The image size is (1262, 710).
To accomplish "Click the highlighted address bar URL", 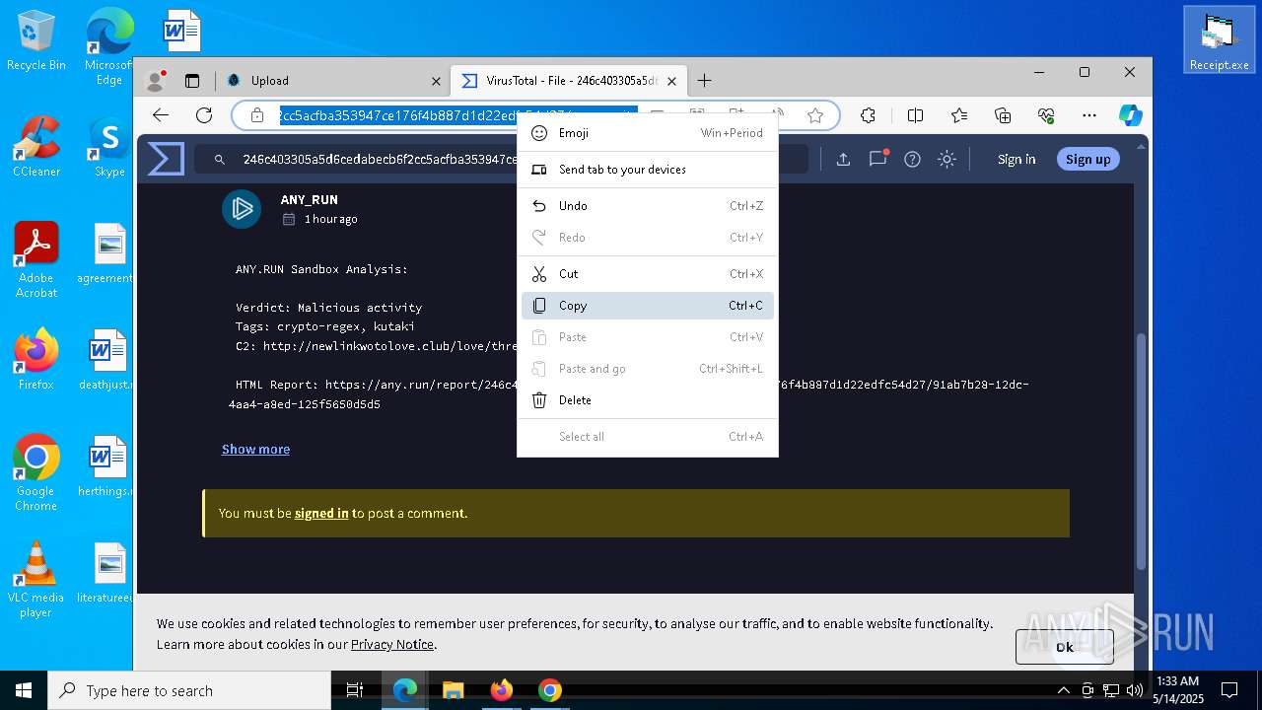I will point(458,115).
